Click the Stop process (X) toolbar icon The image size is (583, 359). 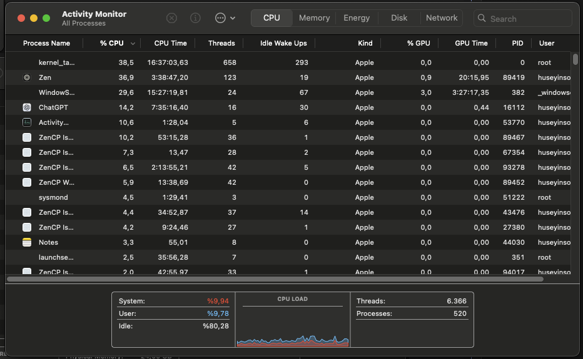coord(171,18)
